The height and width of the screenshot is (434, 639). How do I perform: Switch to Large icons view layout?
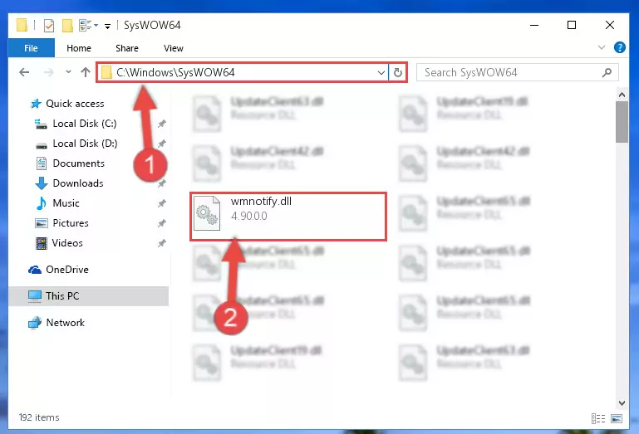(617, 418)
